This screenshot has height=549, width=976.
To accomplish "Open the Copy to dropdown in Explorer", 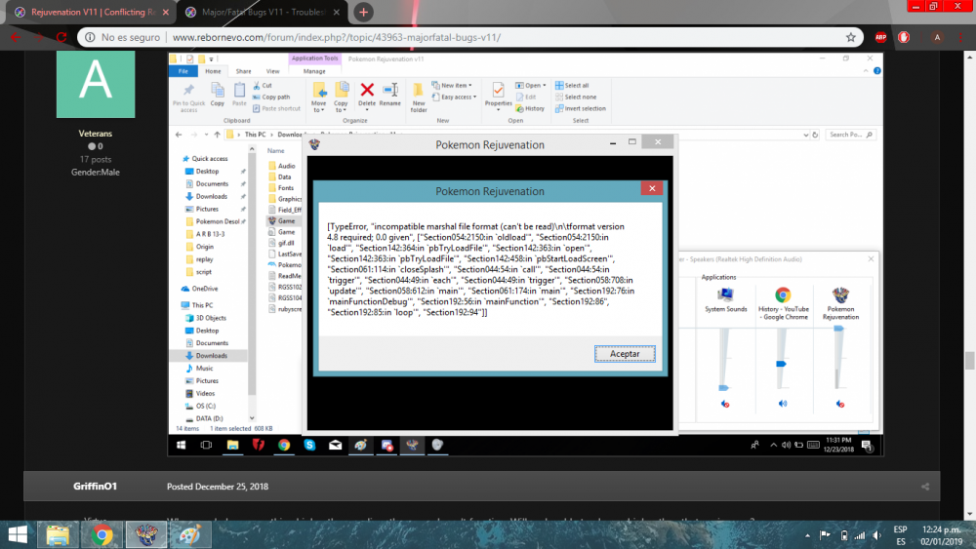I will [341, 106].
